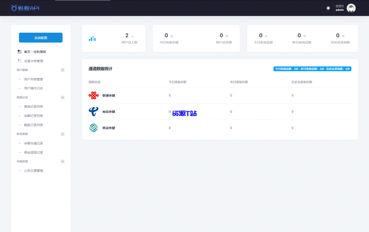369x232 pixels.
Task: 切换主题的太阳图标
Action: [x=328, y=8]
